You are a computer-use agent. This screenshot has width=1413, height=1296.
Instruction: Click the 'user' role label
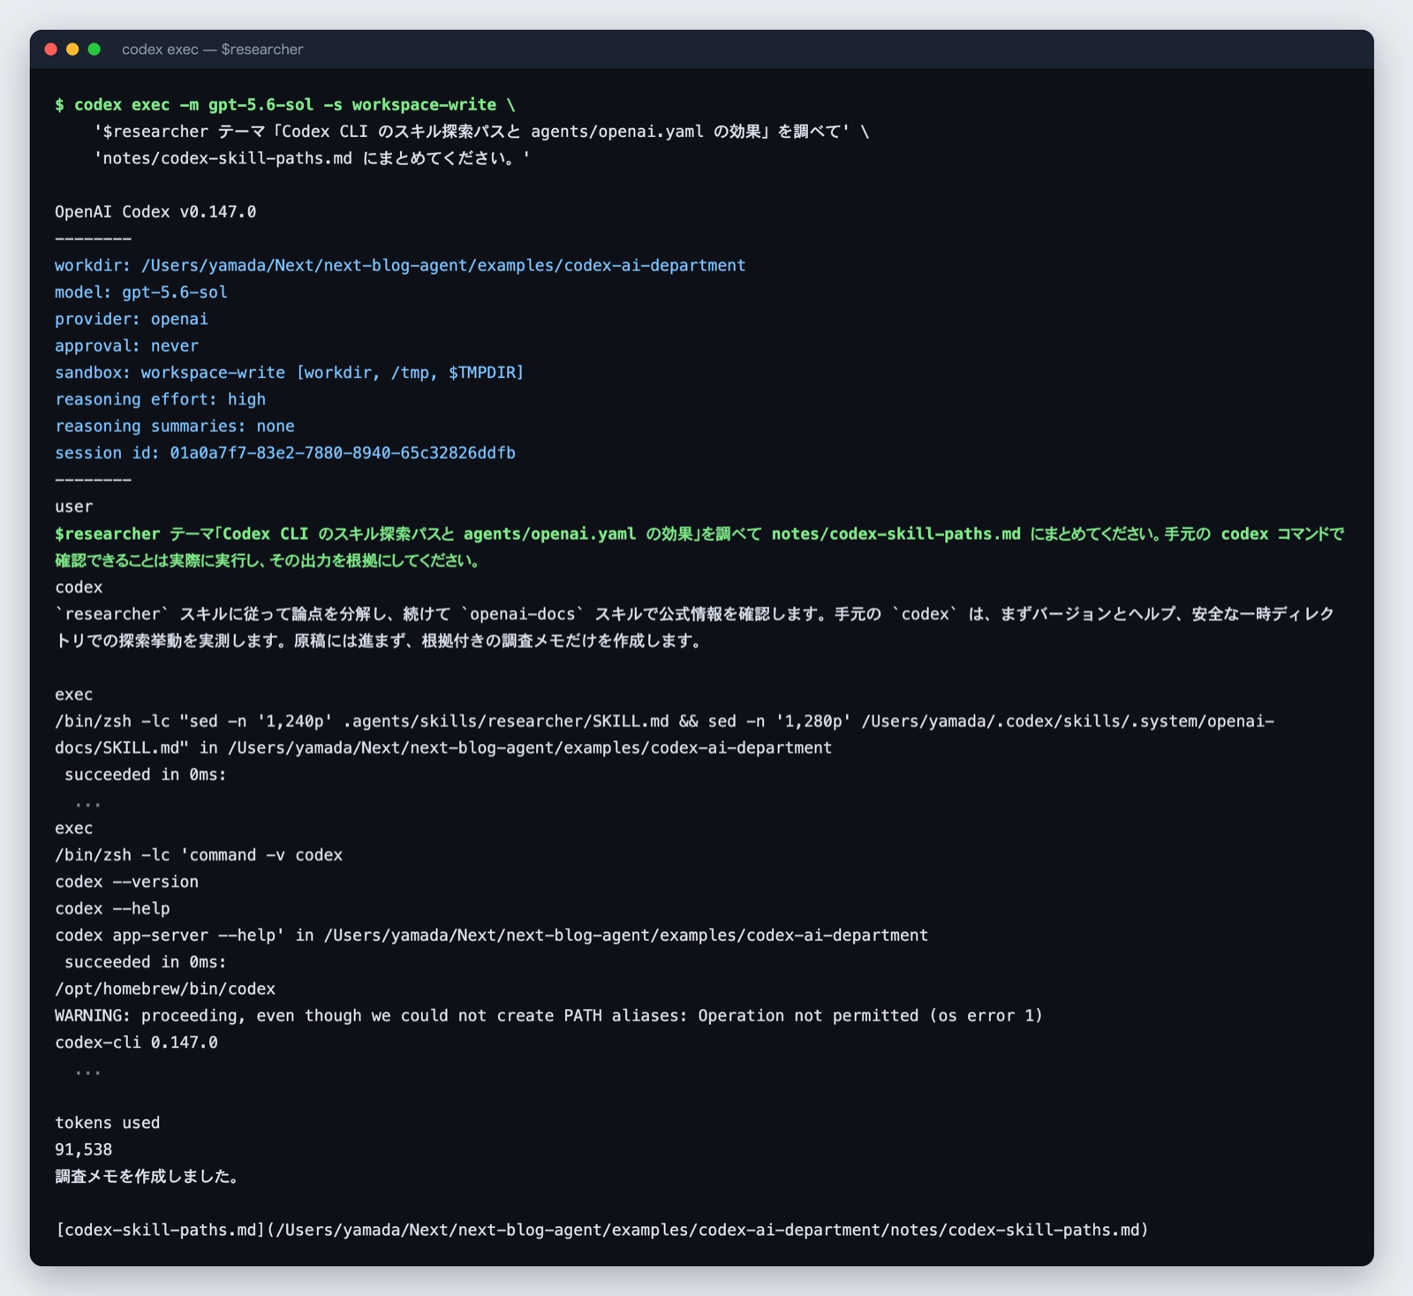coord(73,506)
